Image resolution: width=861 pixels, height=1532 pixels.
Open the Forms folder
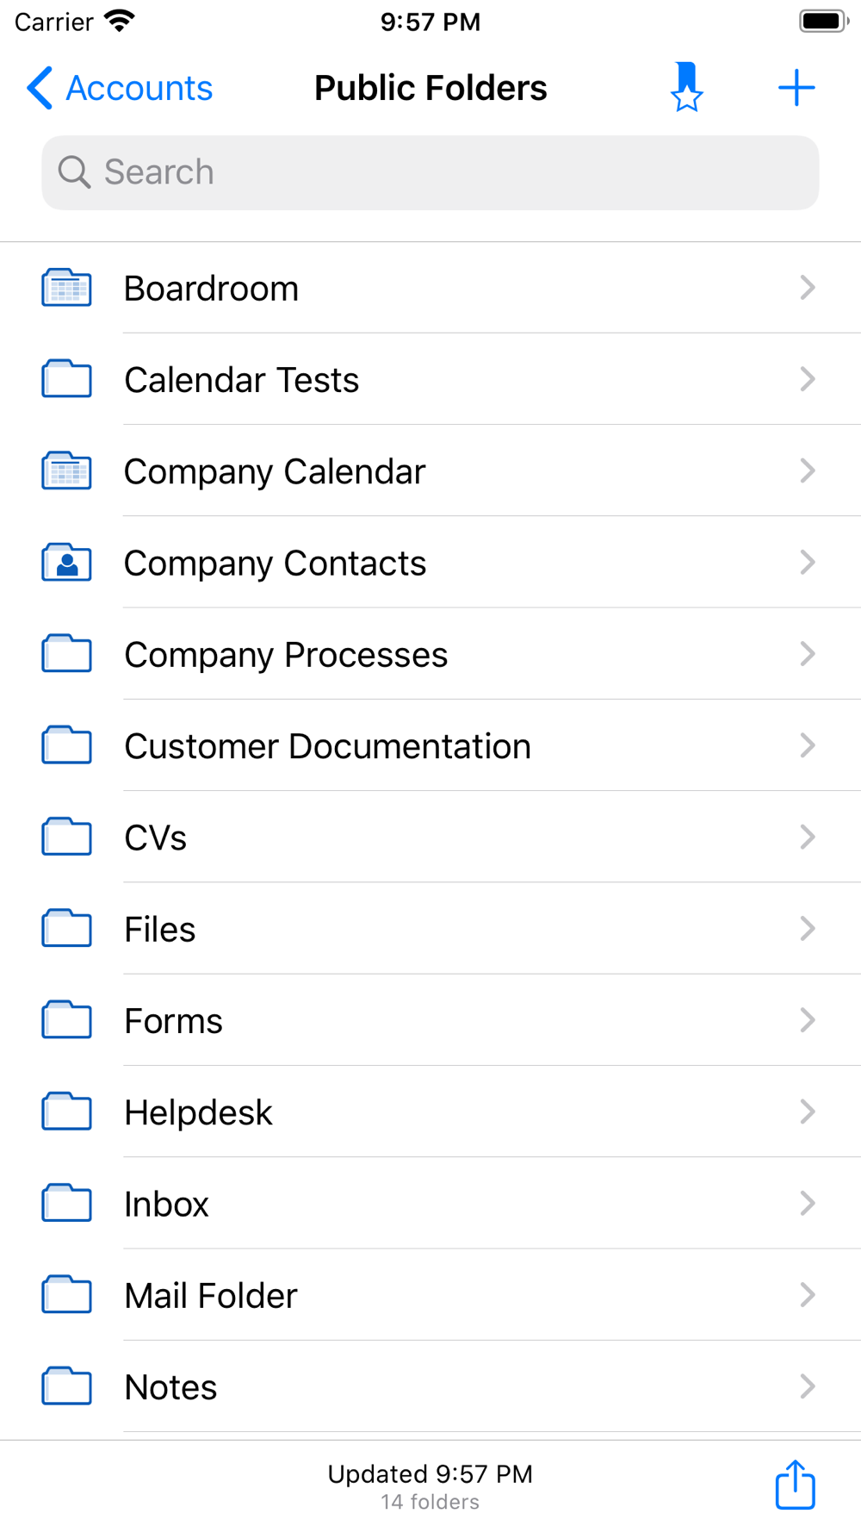point(174,1021)
